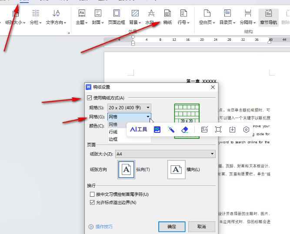Open the 纸张大小 paper size menu
This screenshot has height=234, width=290.
click(x=15, y=18)
